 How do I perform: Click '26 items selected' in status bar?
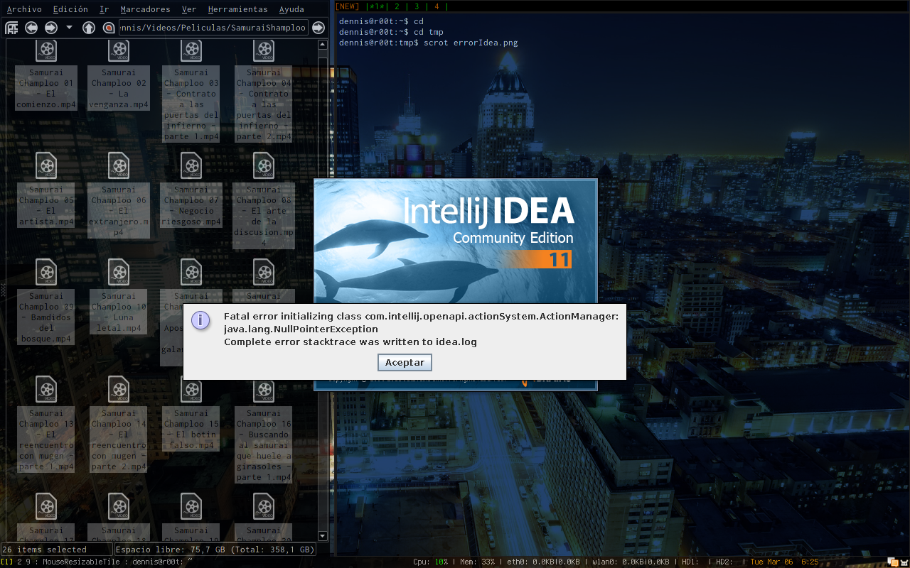[45, 550]
